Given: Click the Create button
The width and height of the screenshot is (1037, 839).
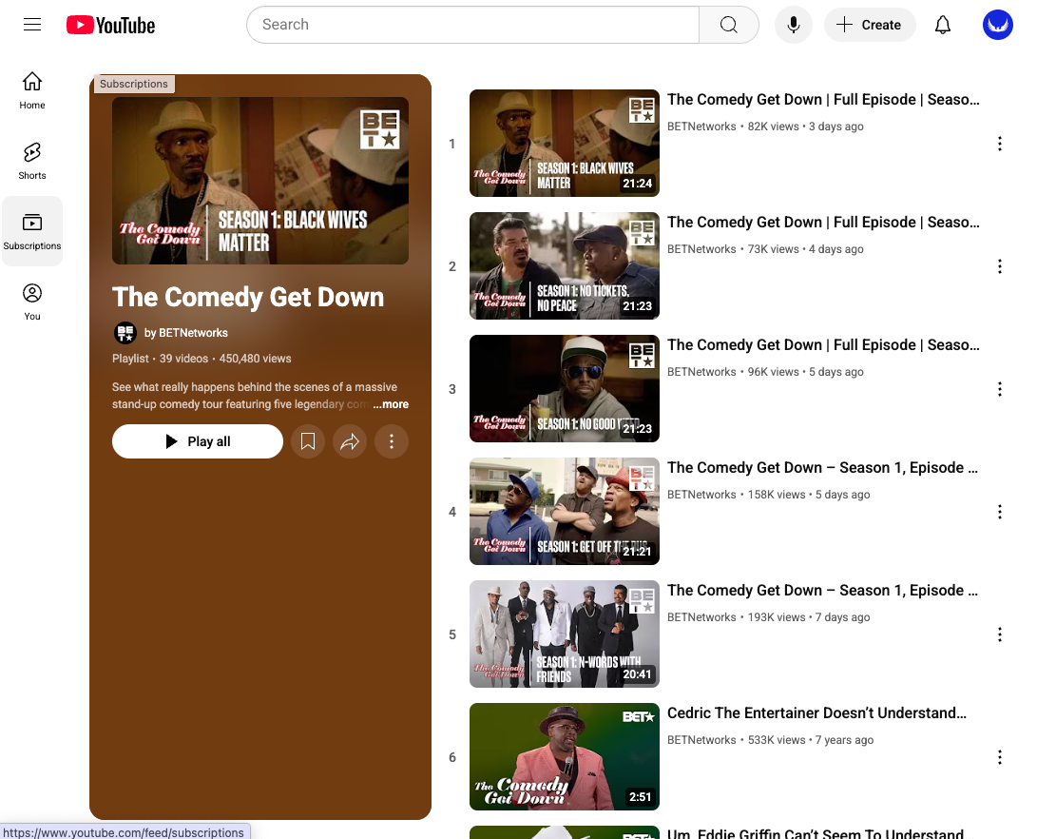Looking at the screenshot, I should [870, 25].
